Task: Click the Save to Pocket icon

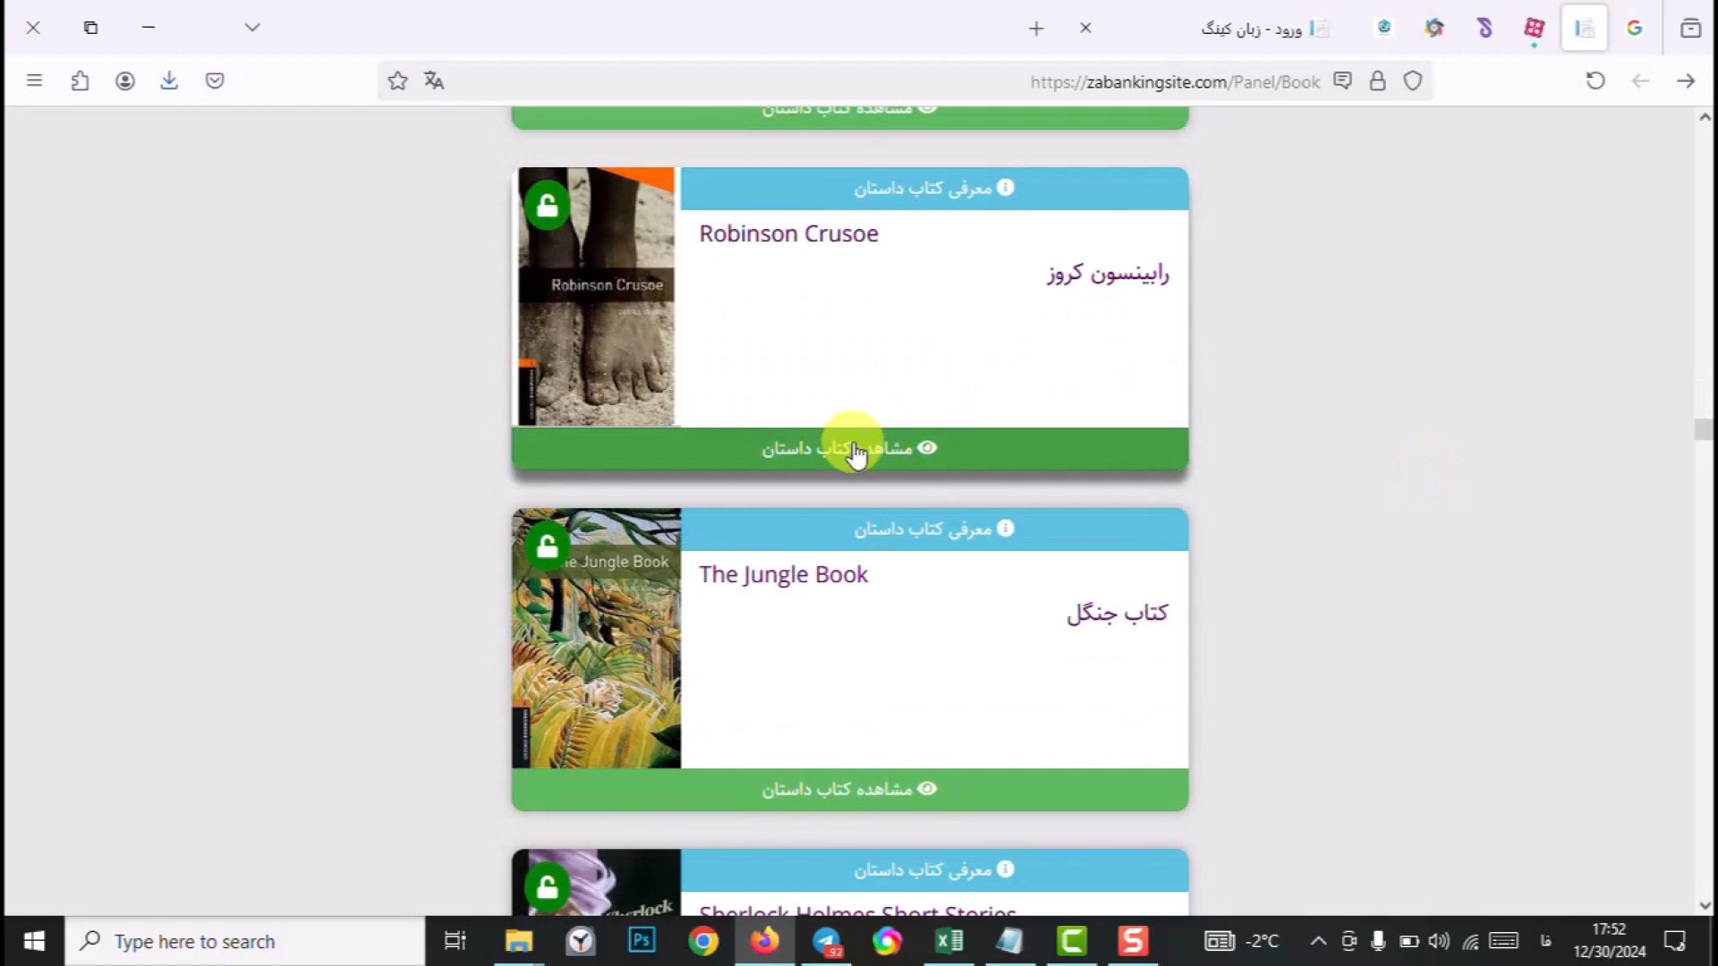Action: pyautogui.click(x=215, y=80)
